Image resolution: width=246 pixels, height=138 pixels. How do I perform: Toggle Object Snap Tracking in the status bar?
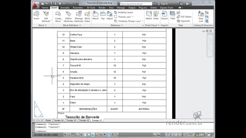93,135
